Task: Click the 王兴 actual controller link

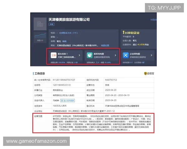Action: (x=98, y=62)
